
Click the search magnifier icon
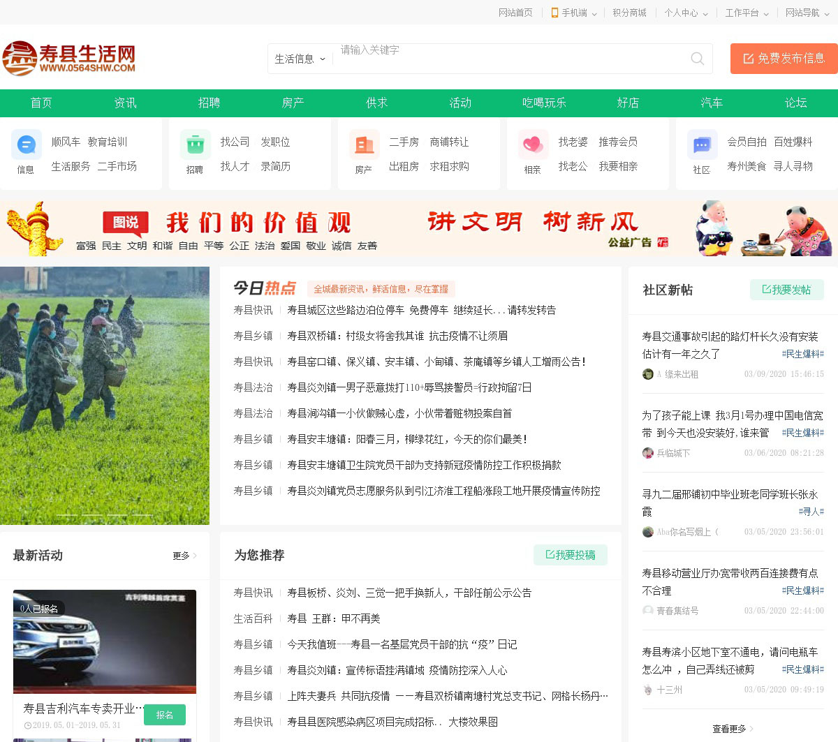[697, 59]
